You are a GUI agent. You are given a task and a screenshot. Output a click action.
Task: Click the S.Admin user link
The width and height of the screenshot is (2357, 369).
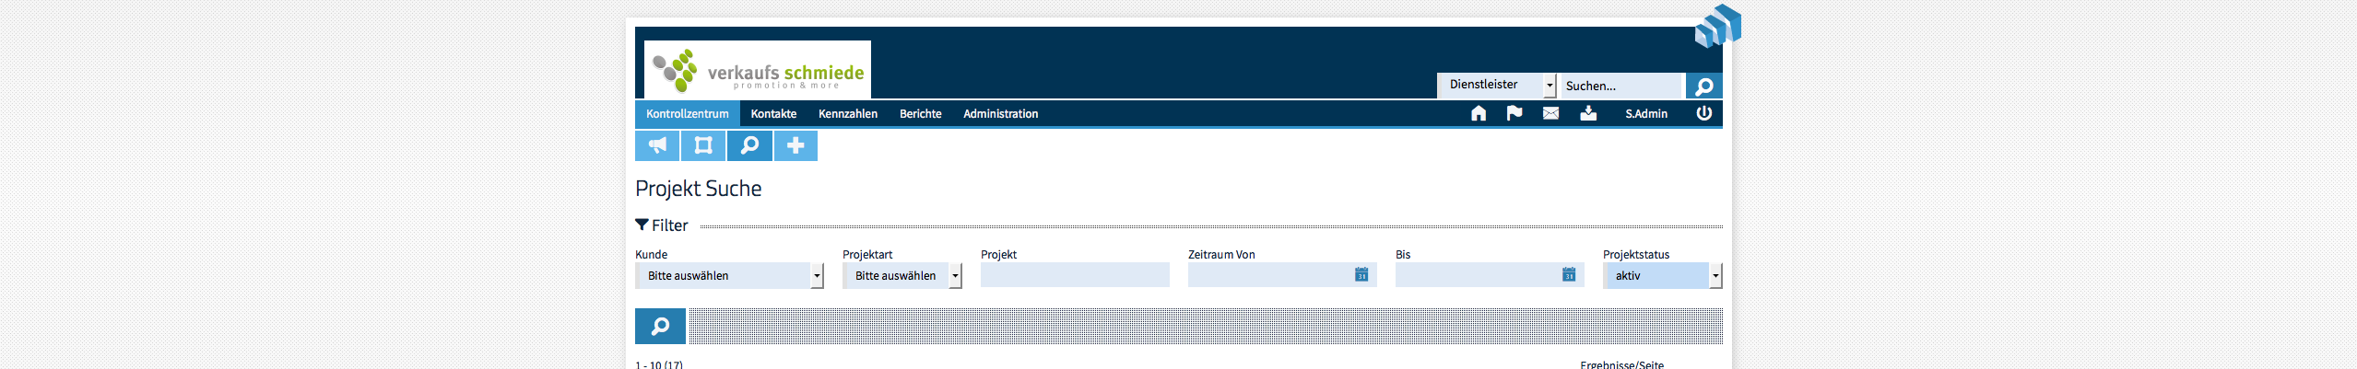pyautogui.click(x=1646, y=113)
